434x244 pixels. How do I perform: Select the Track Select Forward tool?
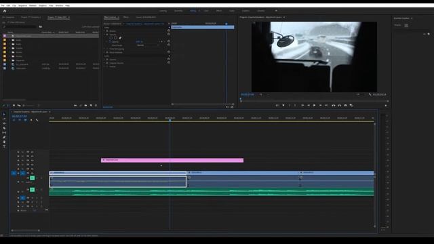pyautogui.click(x=4, y=119)
